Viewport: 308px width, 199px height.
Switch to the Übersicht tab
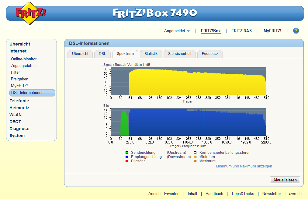pos(80,54)
